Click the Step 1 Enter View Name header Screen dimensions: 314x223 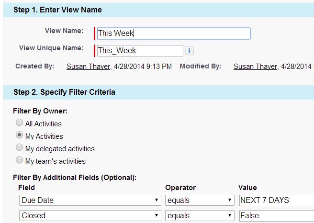click(57, 10)
